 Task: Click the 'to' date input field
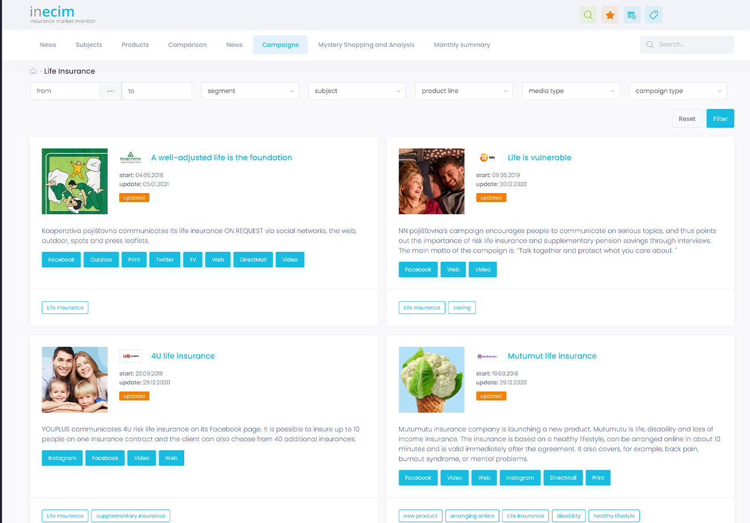coord(157,91)
